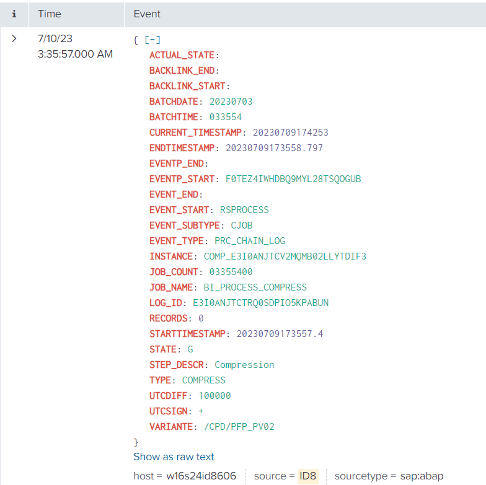486x485 pixels.
Task: Select the EVENT_TYPE value PRC_CHAIN_LOG
Action: [x=250, y=241]
